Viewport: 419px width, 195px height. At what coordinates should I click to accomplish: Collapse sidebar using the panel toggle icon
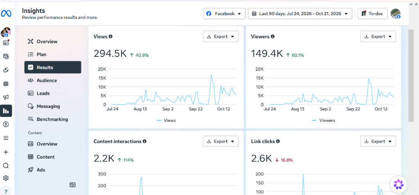(x=72, y=185)
